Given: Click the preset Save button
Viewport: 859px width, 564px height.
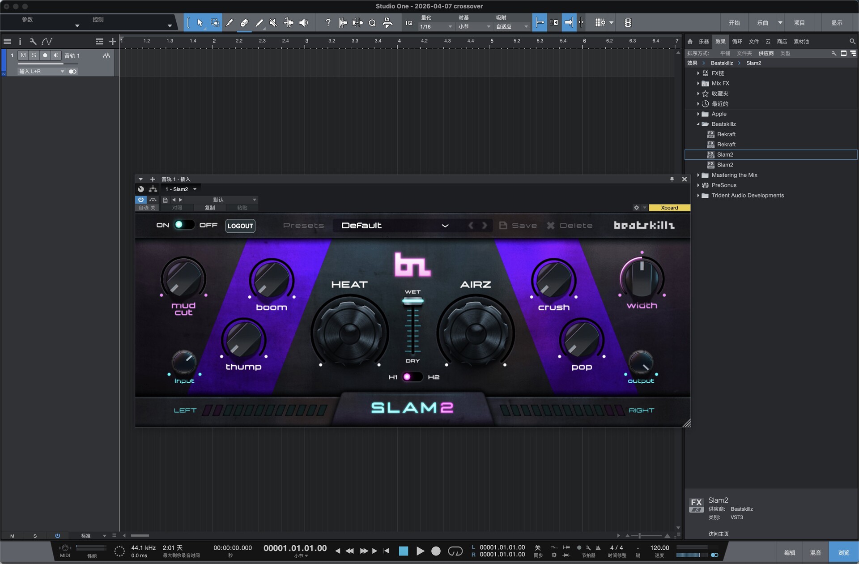Looking at the screenshot, I should click(518, 226).
